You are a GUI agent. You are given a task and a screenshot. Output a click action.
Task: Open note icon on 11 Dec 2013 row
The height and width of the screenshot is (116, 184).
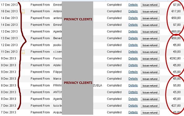pyautogui.click(x=23, y=52)
